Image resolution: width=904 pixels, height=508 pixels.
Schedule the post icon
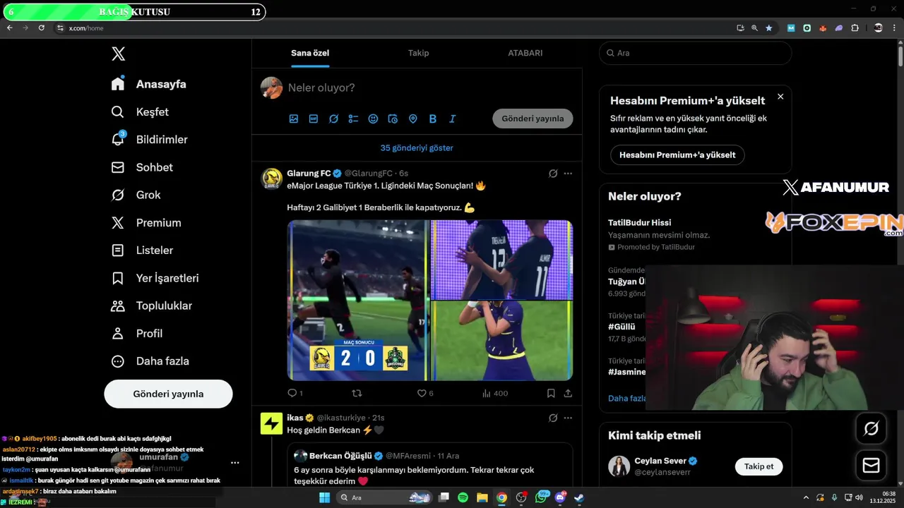(393, 119)
